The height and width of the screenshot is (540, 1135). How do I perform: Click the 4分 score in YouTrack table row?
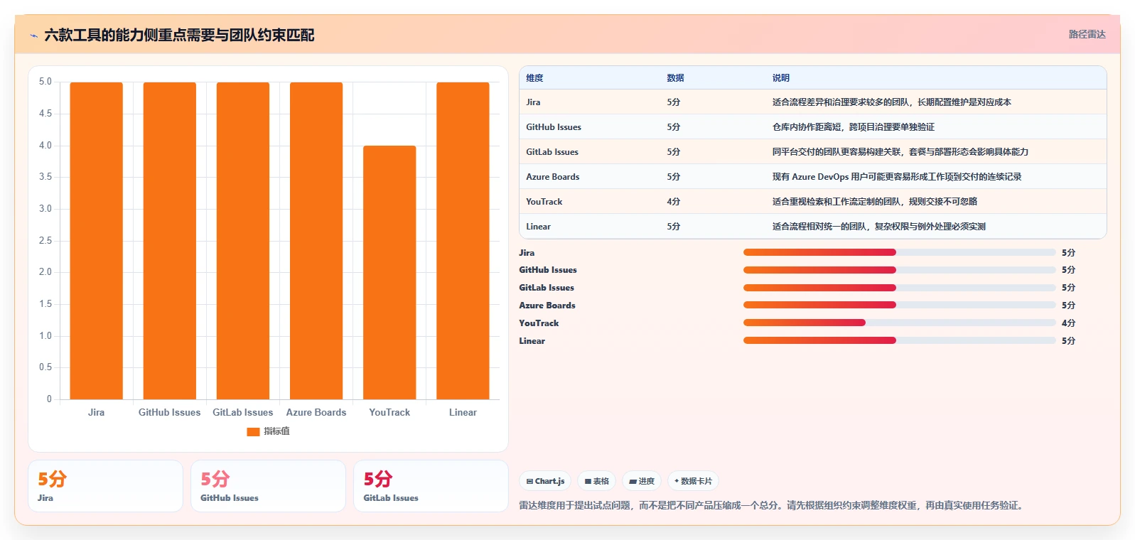pyautogui.click(x=674, y=202)
